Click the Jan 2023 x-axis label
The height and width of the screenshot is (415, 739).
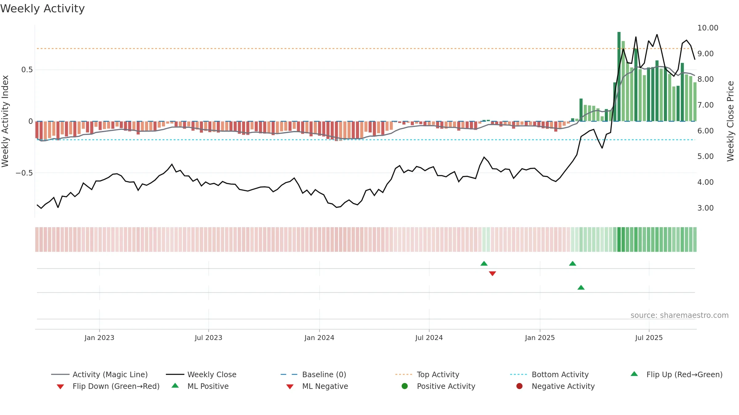point(99,338)
